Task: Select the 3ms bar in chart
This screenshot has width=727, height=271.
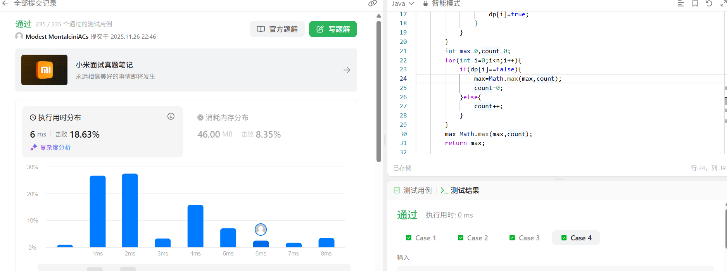Action: (x=162, y=243)
